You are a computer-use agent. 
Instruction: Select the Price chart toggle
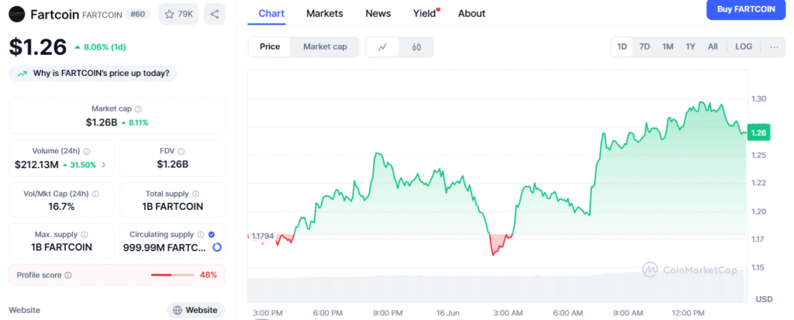click(270, 47)
